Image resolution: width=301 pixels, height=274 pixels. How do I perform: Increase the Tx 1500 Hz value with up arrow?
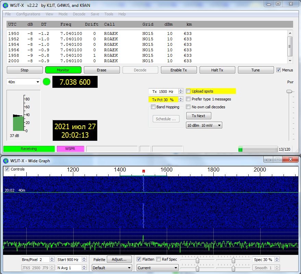tap(181, 90)
